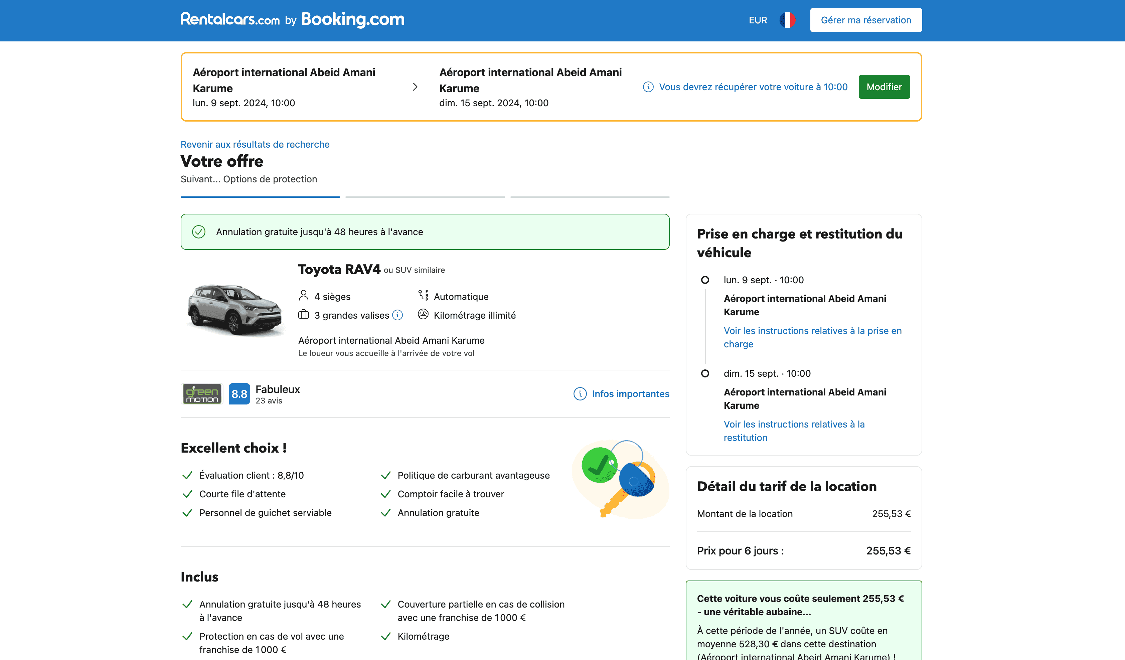Click 'Prix pour 6 jours :' label
Image resolution: width=1125 pixels, height=660 pixels.
(x=740, y=550)
